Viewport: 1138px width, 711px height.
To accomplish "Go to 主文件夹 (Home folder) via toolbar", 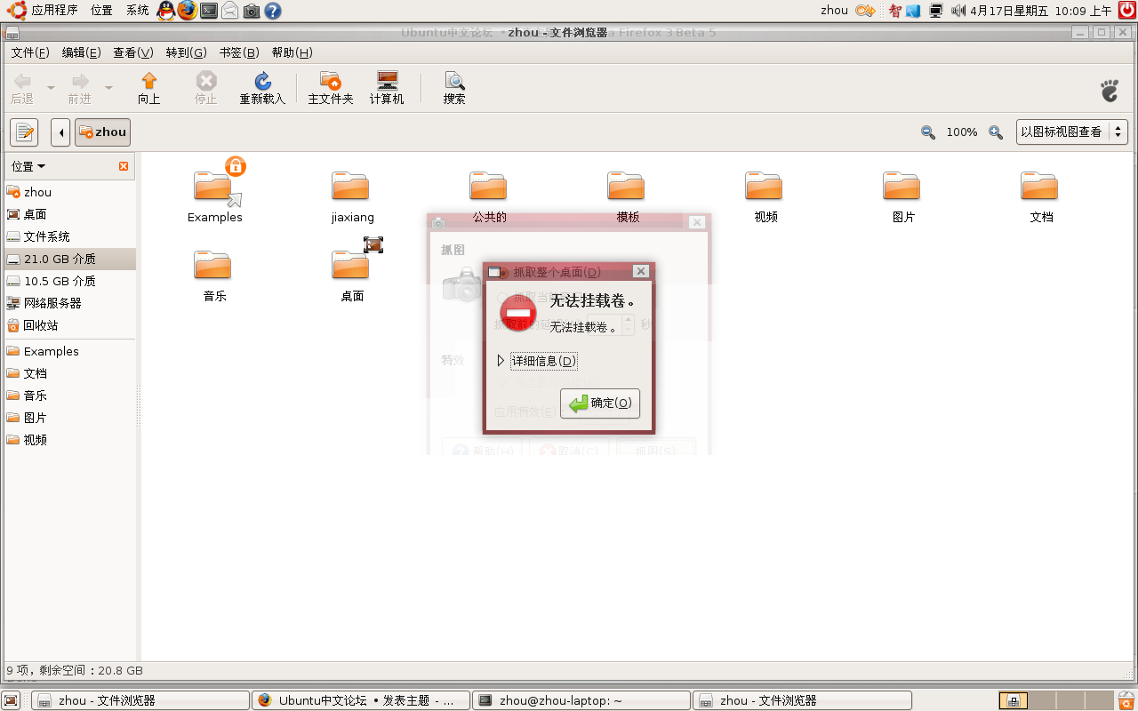I will pos(331,89).
